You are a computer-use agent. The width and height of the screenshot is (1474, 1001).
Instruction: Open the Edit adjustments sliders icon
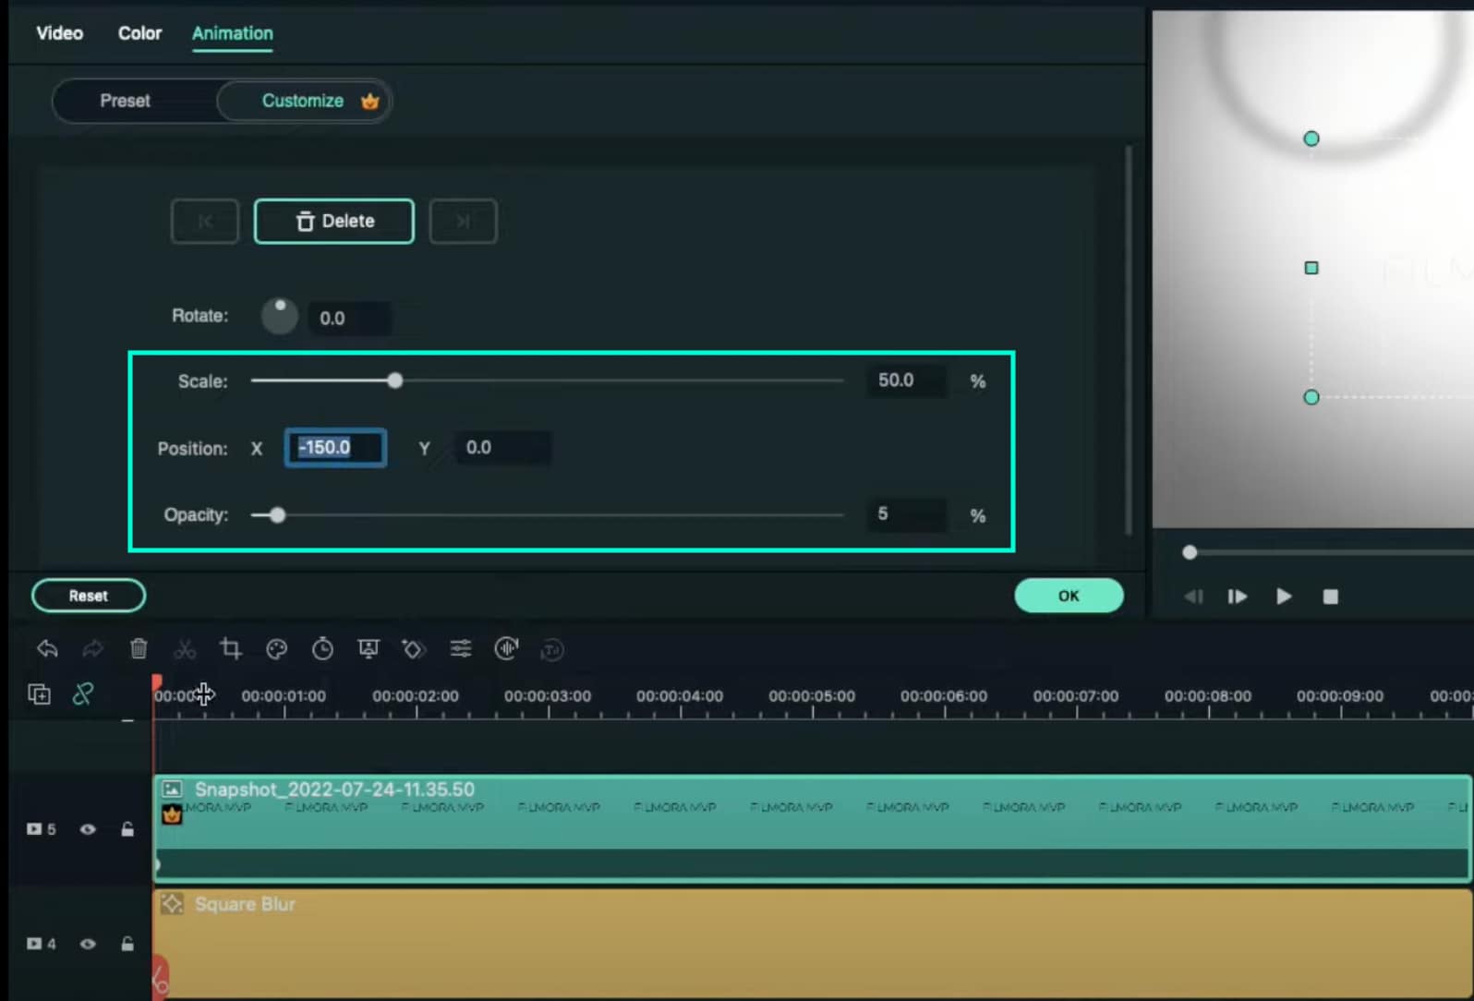(x=461, y=649)
